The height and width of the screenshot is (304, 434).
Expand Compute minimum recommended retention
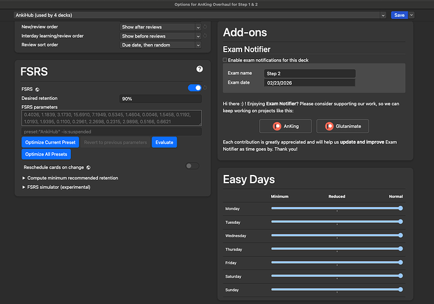pos(70,178)
